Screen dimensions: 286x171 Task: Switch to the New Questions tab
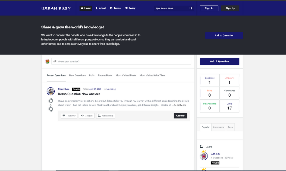(78, 76)
